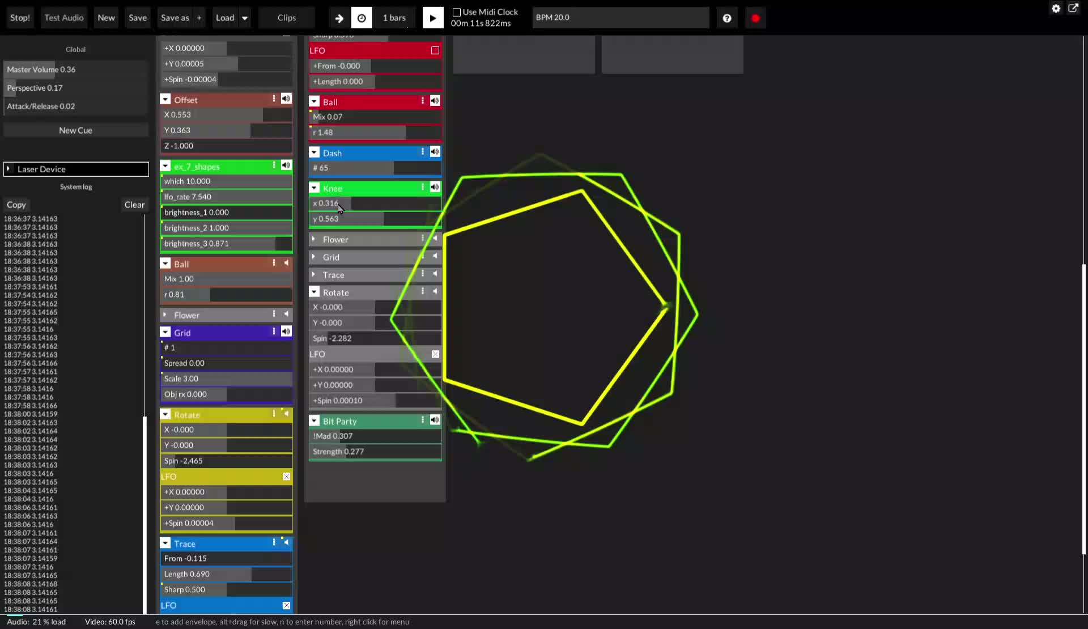The width and height of the screenshot is (1088, 629).
Task: Toggle speaker icon on Dash effect
Action: click(x=435, y=152)
